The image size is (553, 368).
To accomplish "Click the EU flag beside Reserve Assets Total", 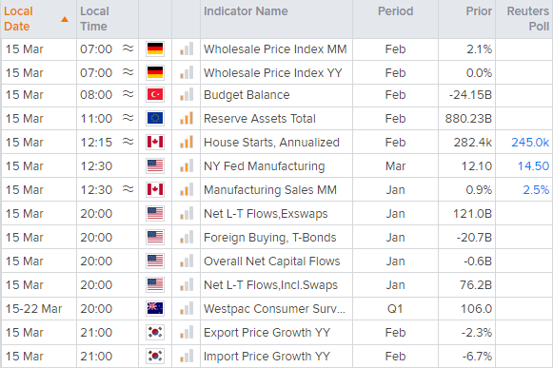I will pyautogui.click(x=155, y=119).
